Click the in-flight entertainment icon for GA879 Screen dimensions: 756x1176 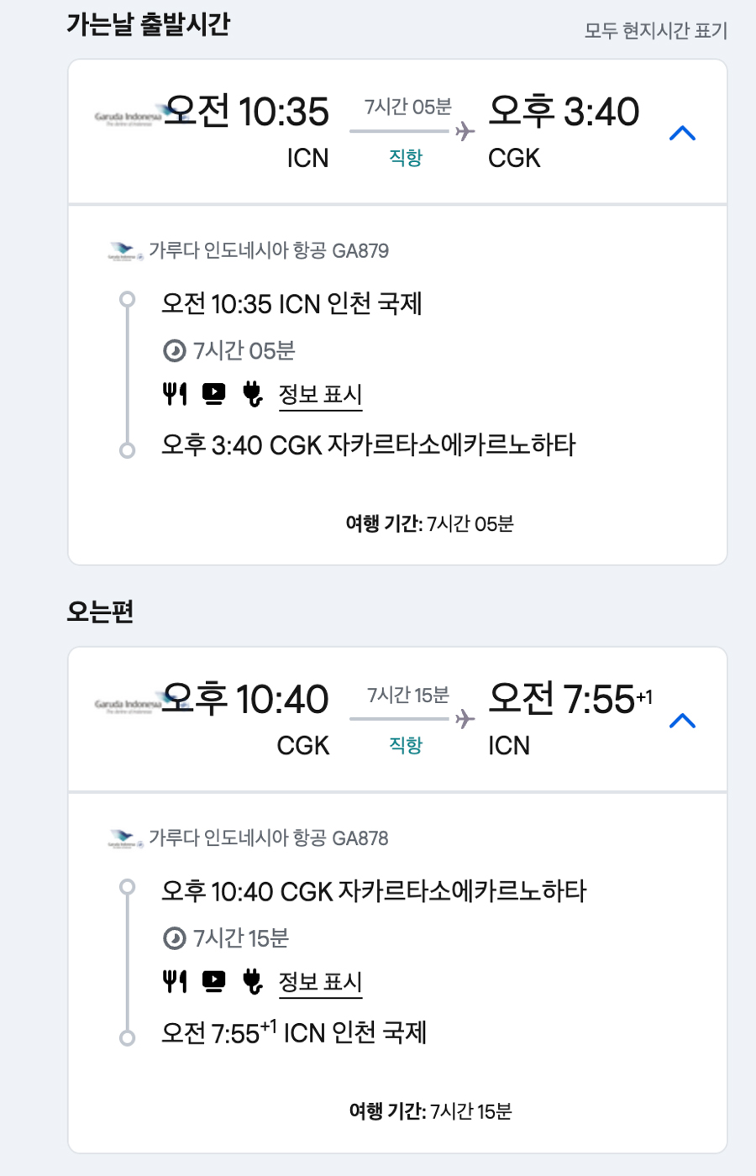point(214,393)
